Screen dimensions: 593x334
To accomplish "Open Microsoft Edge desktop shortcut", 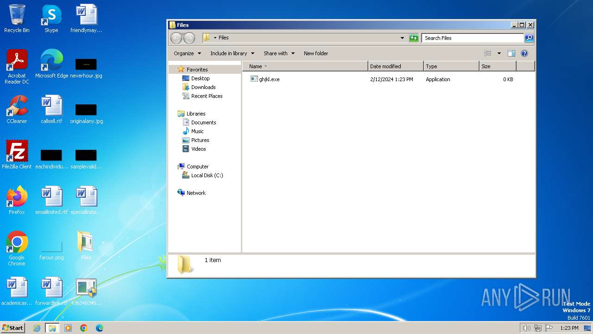I will [x=51, y=64].
